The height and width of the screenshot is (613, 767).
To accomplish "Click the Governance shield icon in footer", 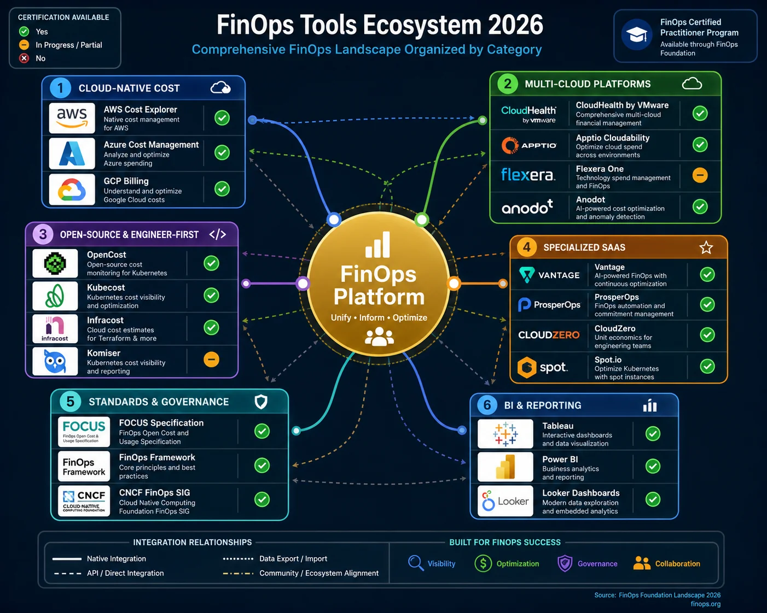I will tap(565, 563).
